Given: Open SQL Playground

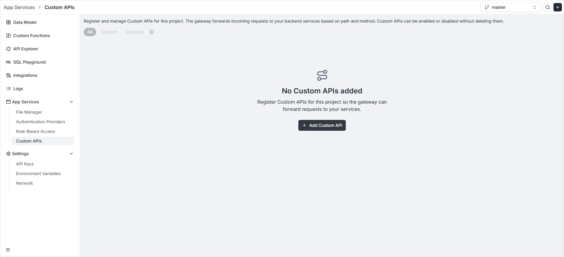Looking at the screenshot, I should (29, 62).
